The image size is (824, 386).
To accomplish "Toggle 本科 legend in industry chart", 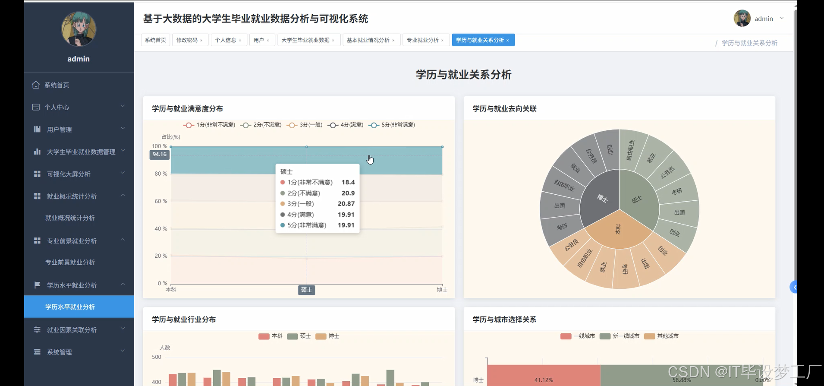I will coord(270,336).
